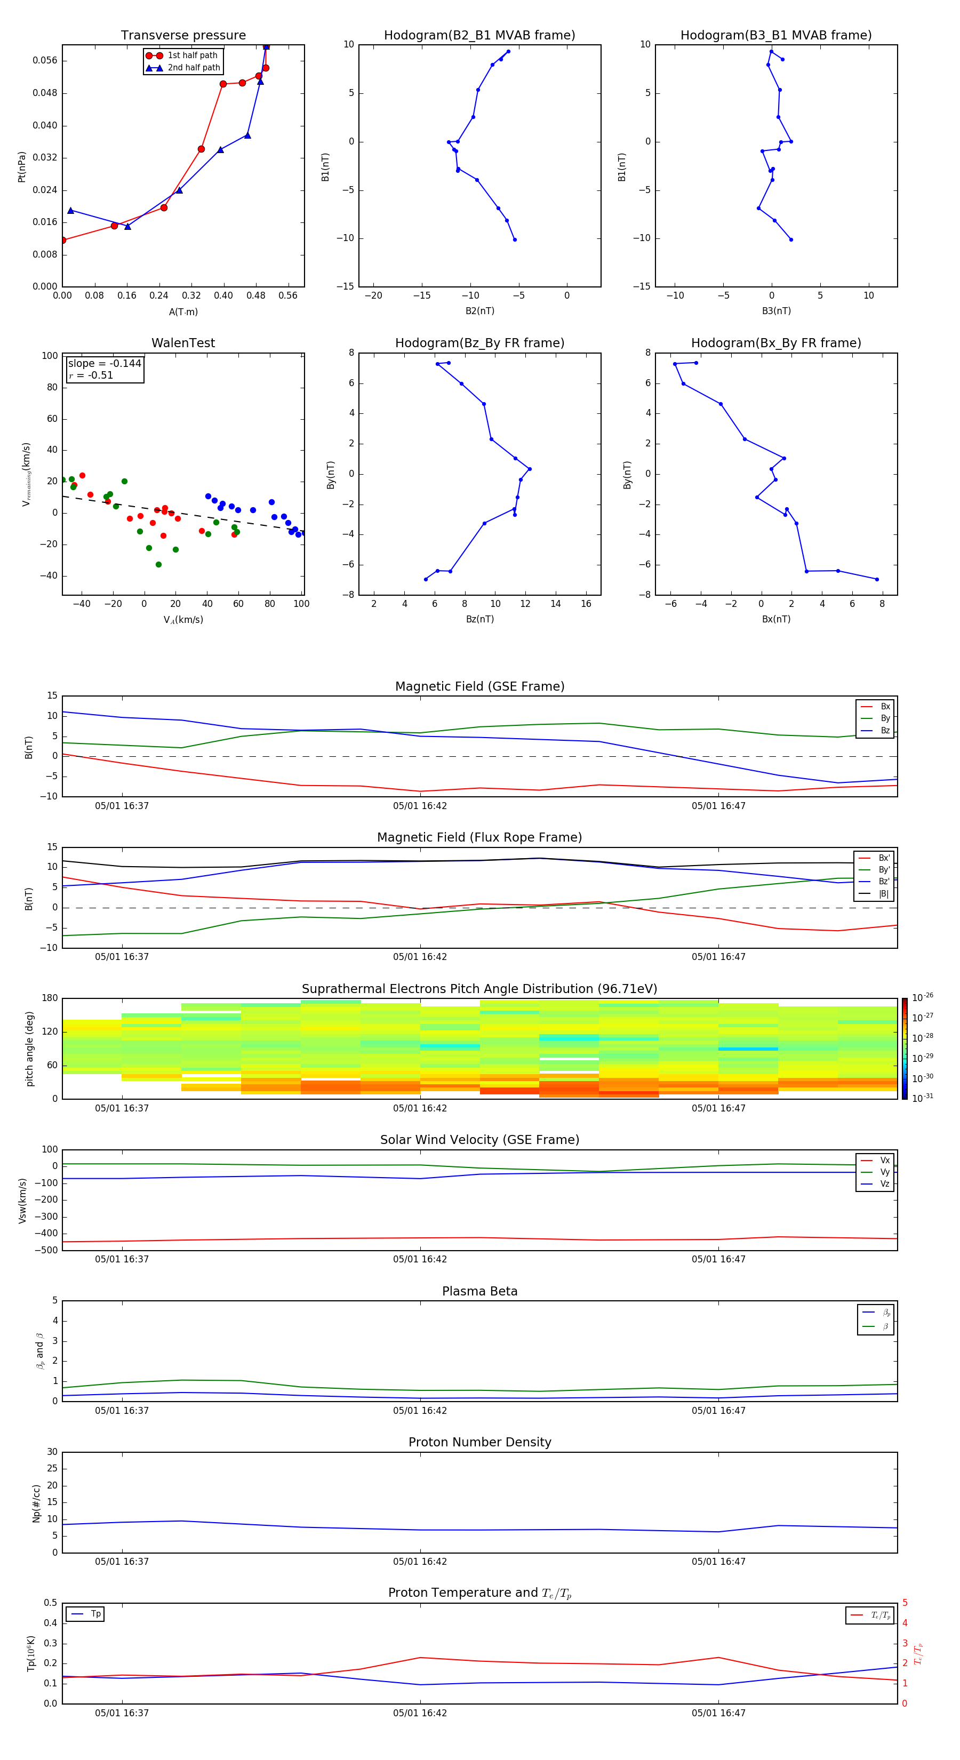Click the 'Bx(nT)' x-axis label

tap(776, 619)
